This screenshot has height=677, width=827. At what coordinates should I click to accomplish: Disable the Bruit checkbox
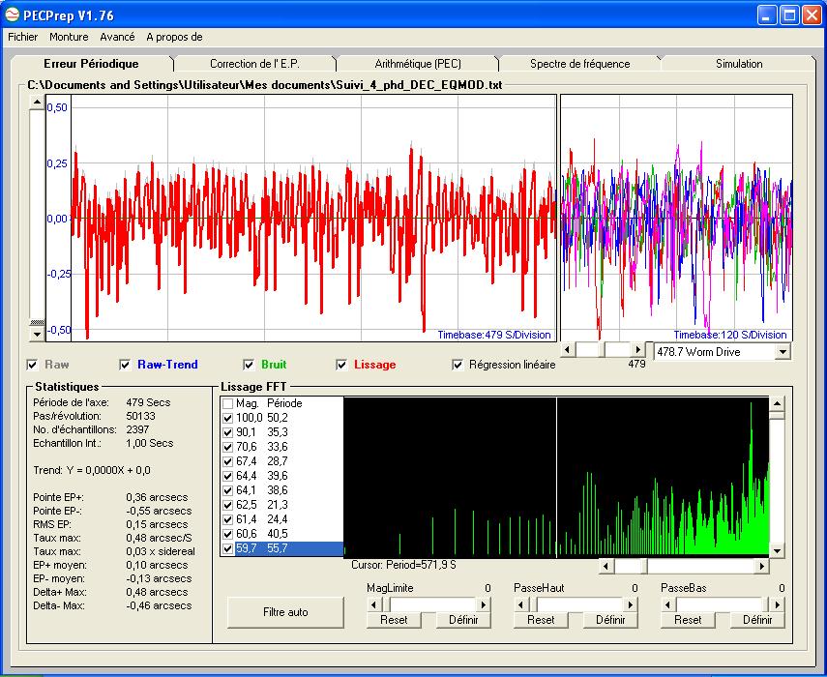tap(249, 365)
